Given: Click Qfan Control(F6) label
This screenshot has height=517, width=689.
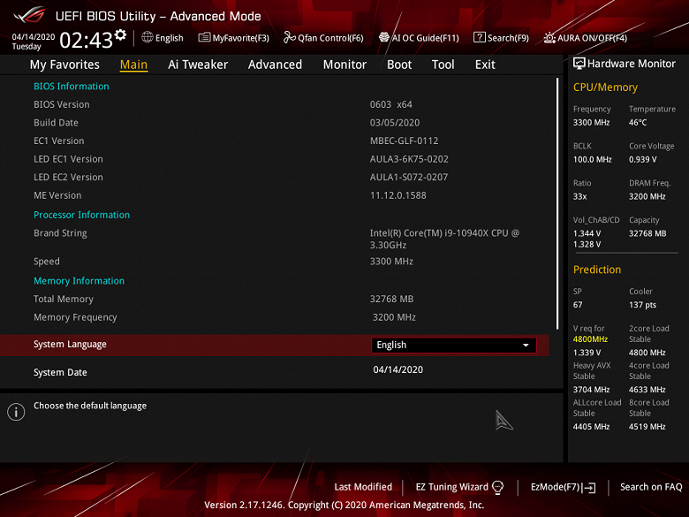Looking at the screenshot, I should click(x=330, y=38).
